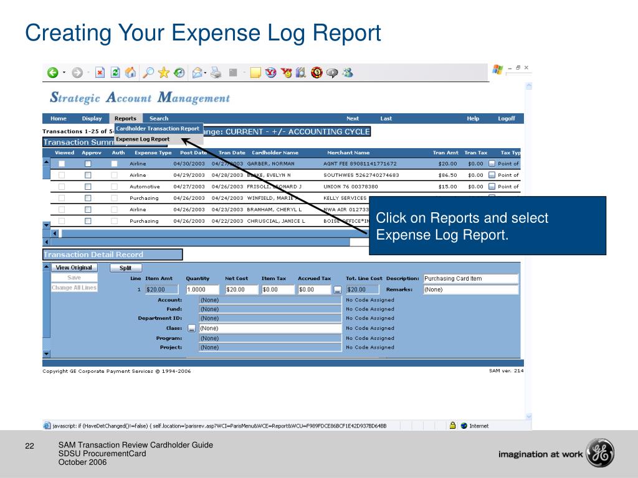Open the History clock icon
638x478 pixels.
point(179,73)
